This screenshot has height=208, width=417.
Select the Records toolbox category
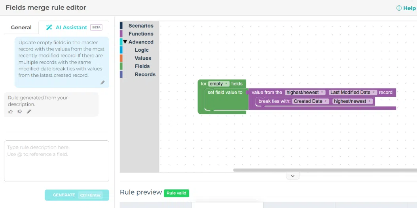pyautogui.click(x=145, y=74)
